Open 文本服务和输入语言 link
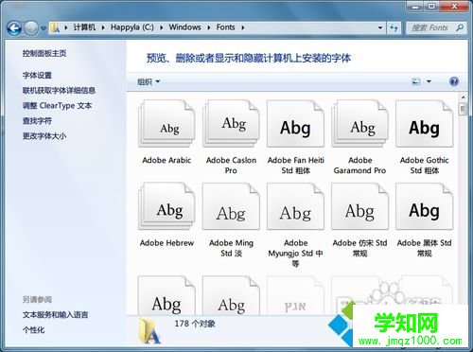Viewport: 473px width, 352px height. (55, 314)
